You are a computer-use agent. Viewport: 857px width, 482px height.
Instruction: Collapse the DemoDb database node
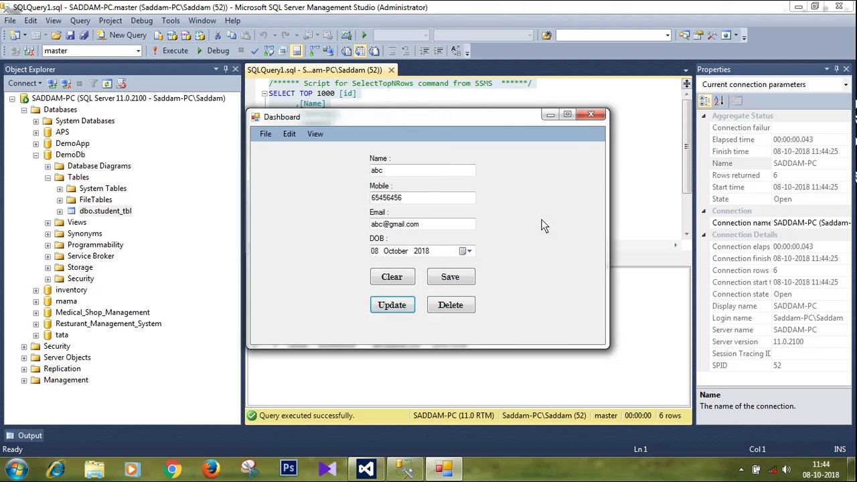tap(36, 155)
